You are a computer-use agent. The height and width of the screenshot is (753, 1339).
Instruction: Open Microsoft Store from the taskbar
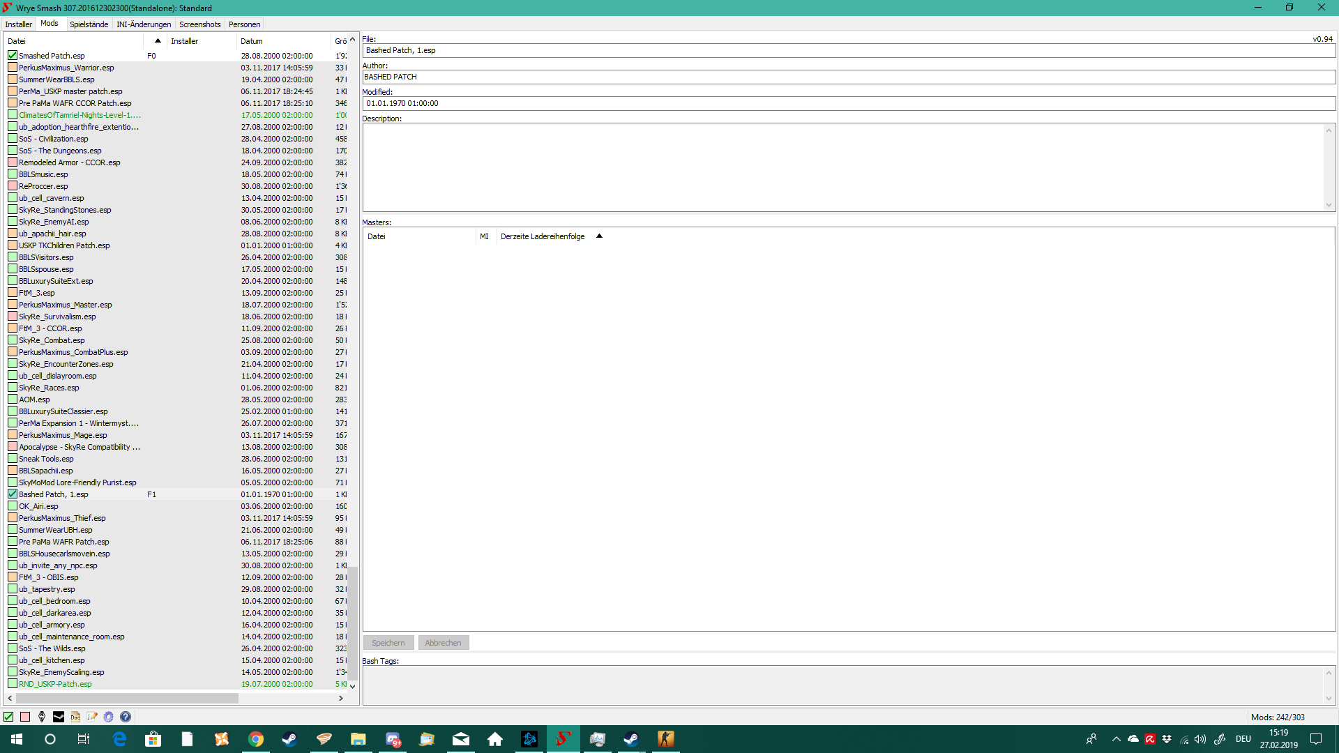click(153, 739)
